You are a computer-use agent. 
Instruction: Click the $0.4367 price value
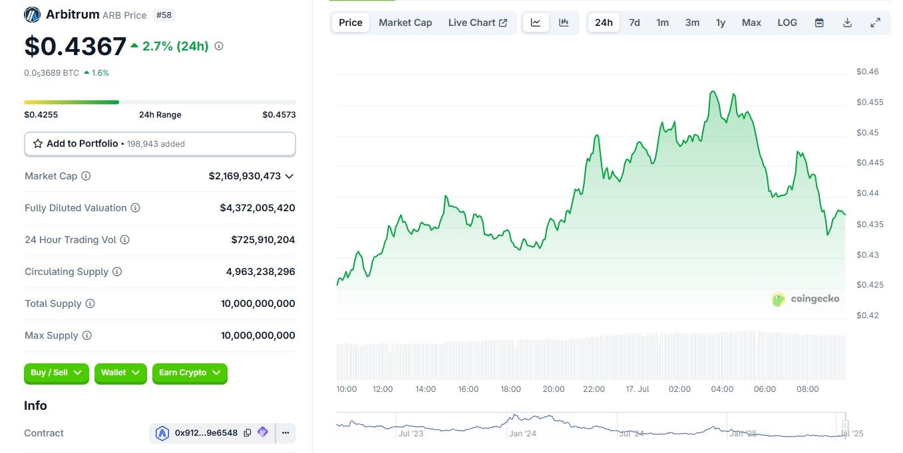click(75, 46)
